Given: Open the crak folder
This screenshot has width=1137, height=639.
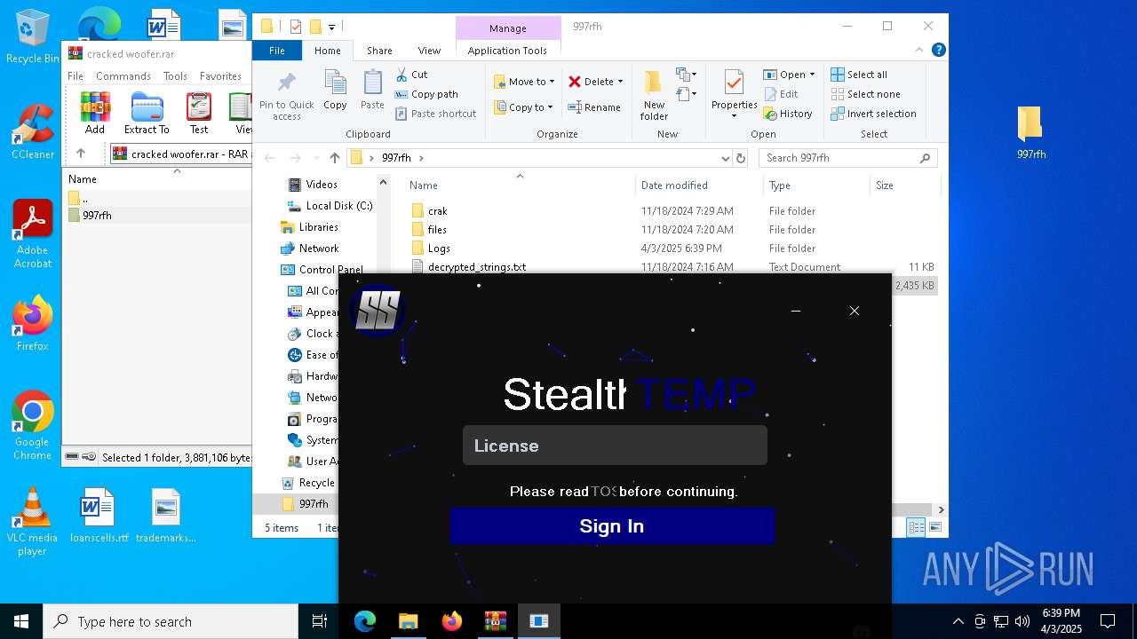Looking at the screenshot, I should point(438,211).
